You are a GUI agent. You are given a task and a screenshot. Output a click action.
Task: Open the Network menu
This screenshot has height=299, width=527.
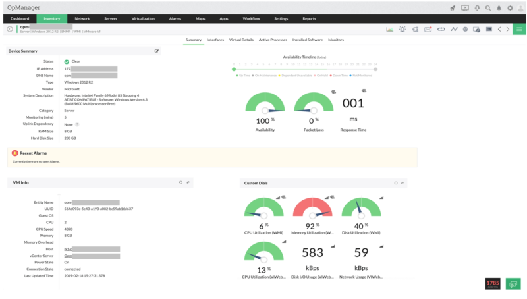click(x=82, y=19)
